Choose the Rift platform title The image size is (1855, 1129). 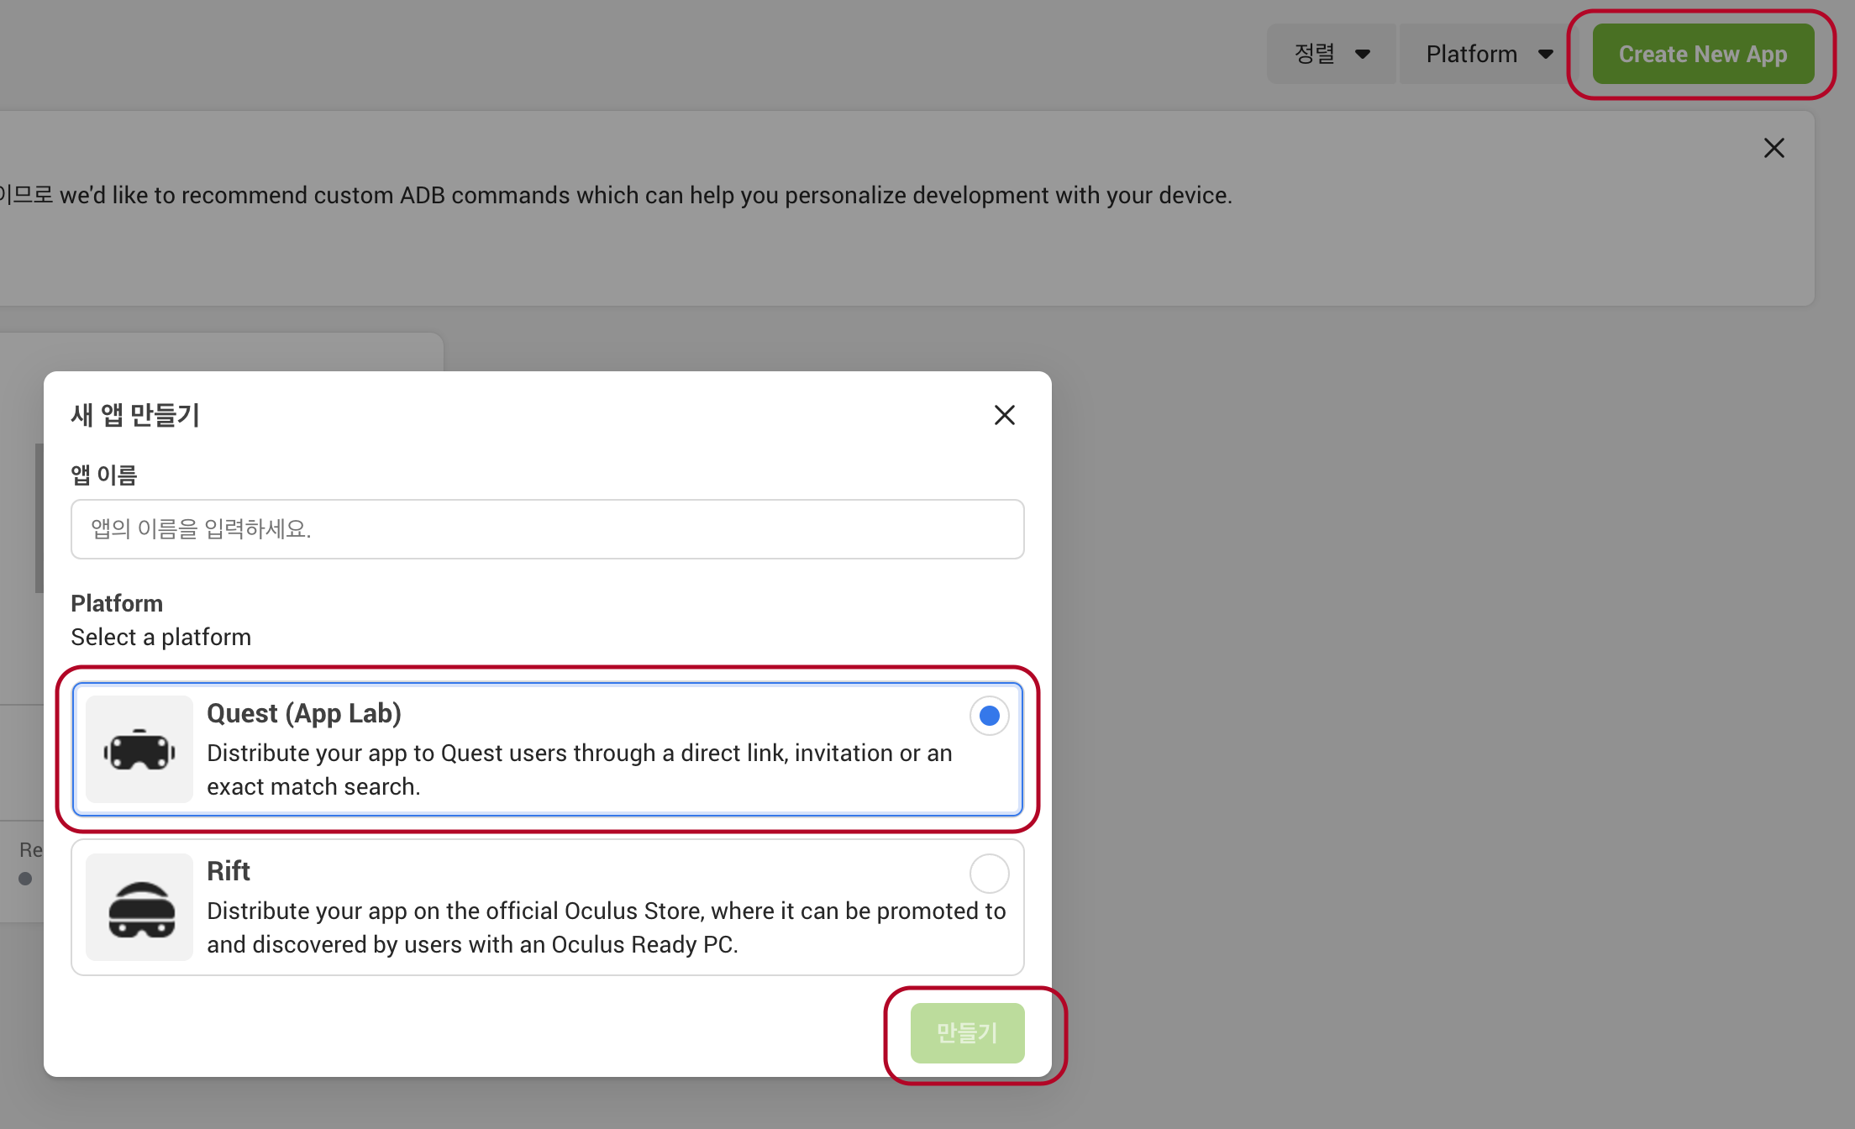click(x=229, y=871)
